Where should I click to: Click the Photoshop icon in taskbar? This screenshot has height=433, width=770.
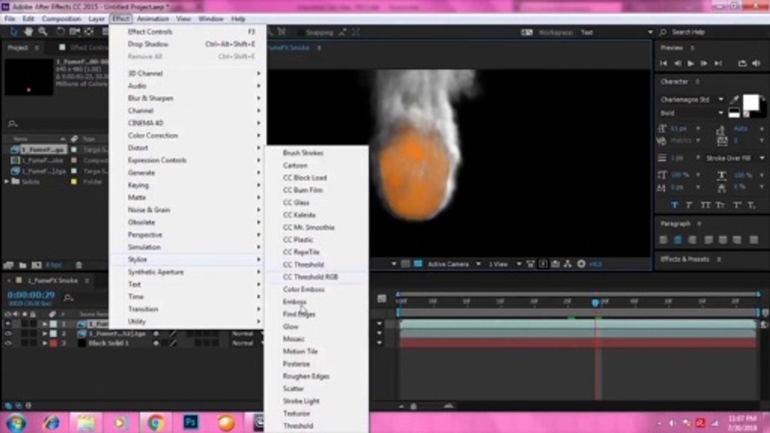191,422
